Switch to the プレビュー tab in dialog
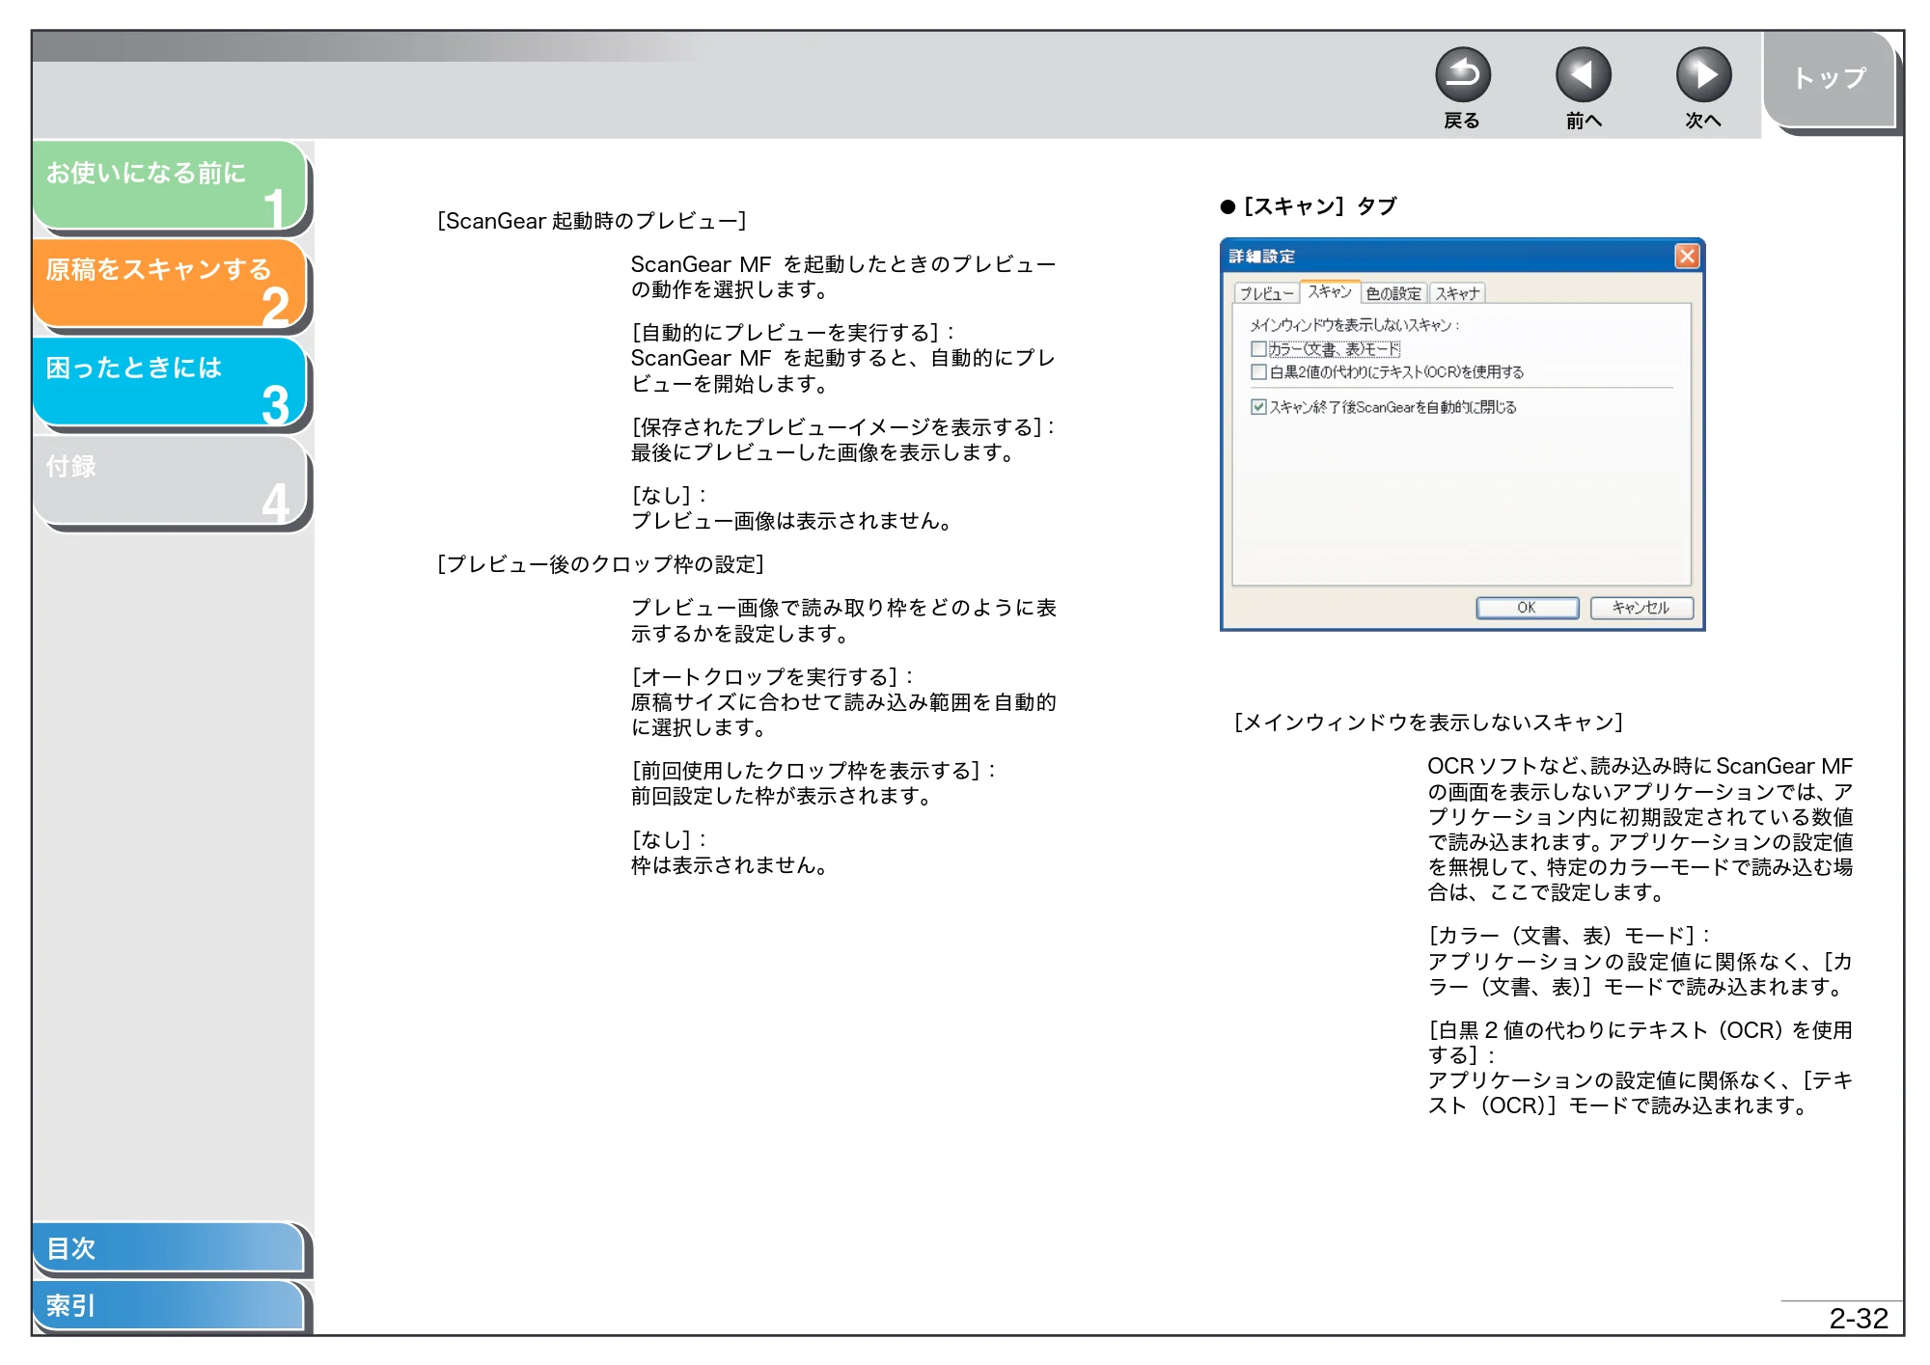 (1266, 293)
